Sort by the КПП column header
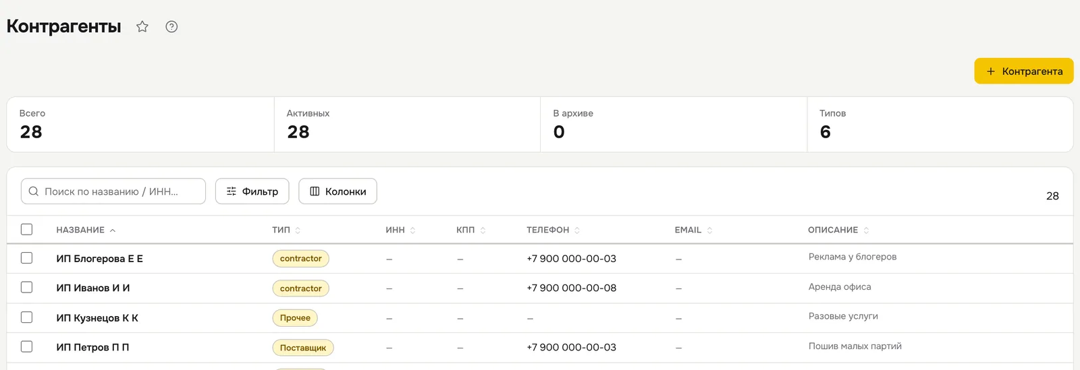 [x=465, y=230]
